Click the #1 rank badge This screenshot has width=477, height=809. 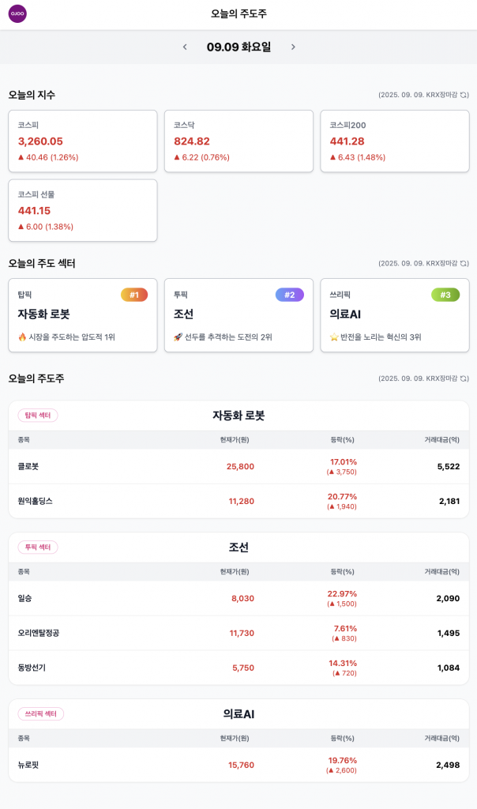[134, 295]
